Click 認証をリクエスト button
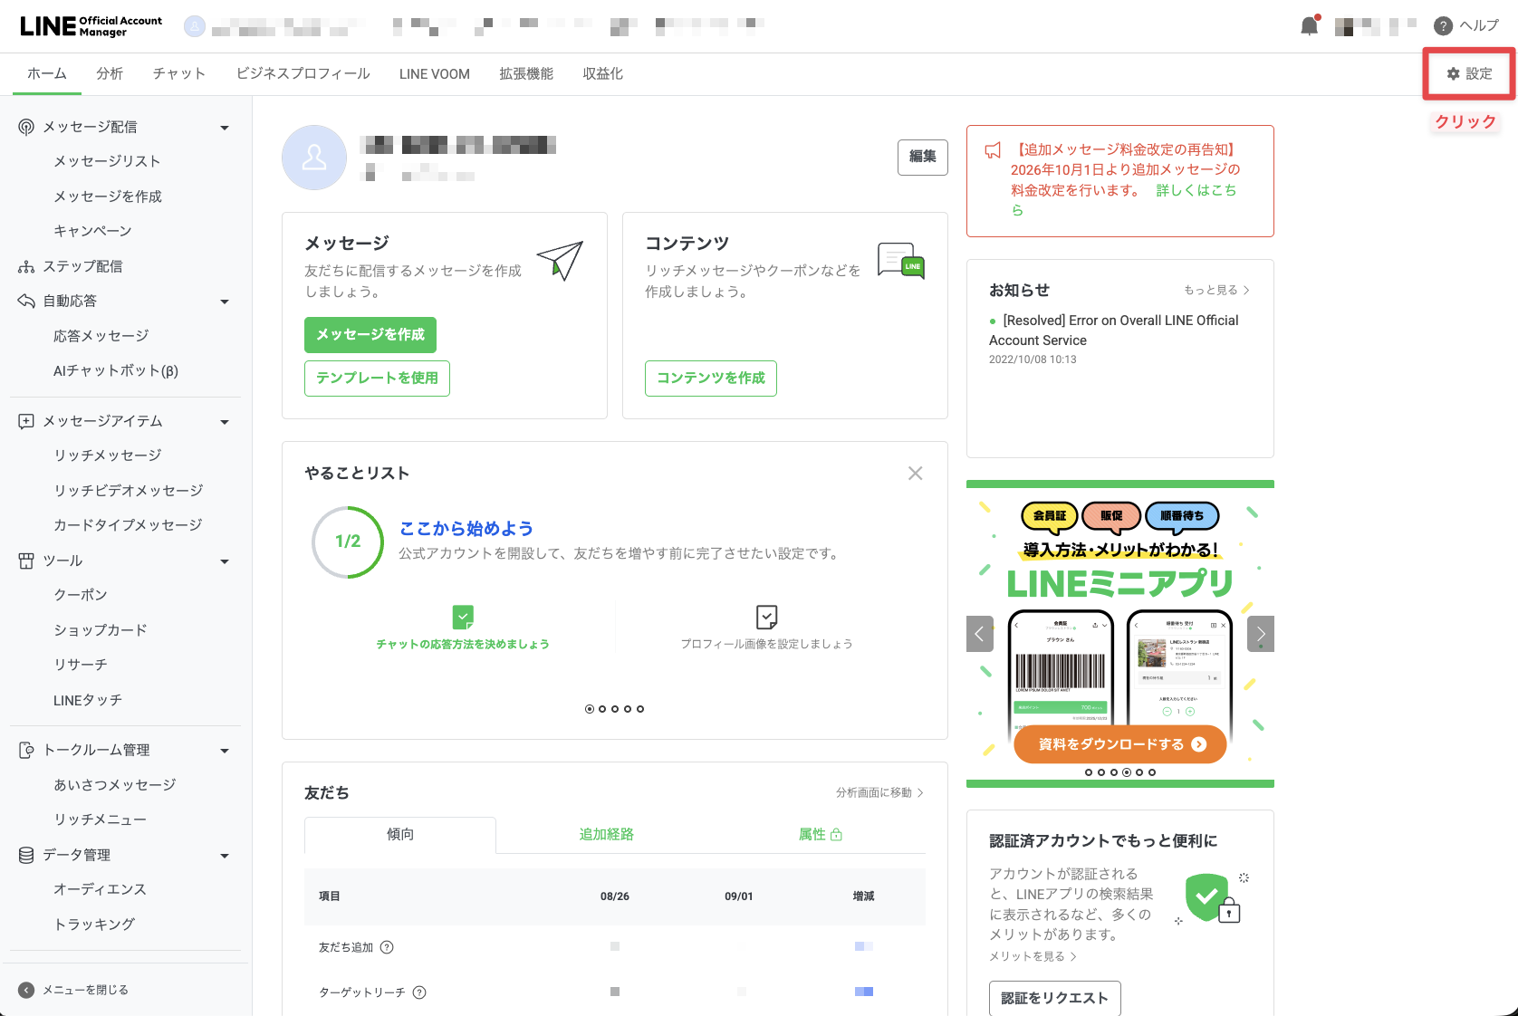Viewport: 1518px width, 1016px height. (x=1055, y=998)
